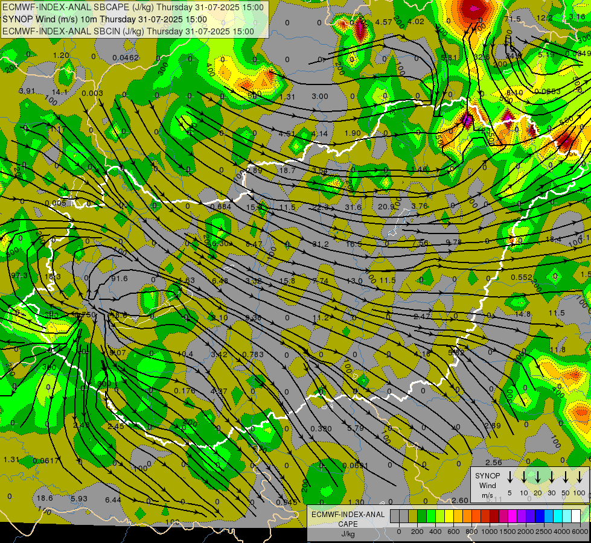This screenshot has height=543, width=591.
Task: Click the 2500 tick label on CAPE legend
Action: pyautogui.click(x=544, y=532)
